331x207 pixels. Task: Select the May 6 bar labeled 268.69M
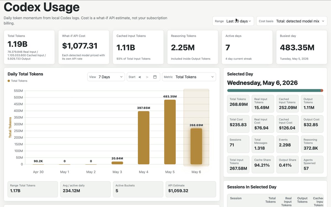[196, 146]
